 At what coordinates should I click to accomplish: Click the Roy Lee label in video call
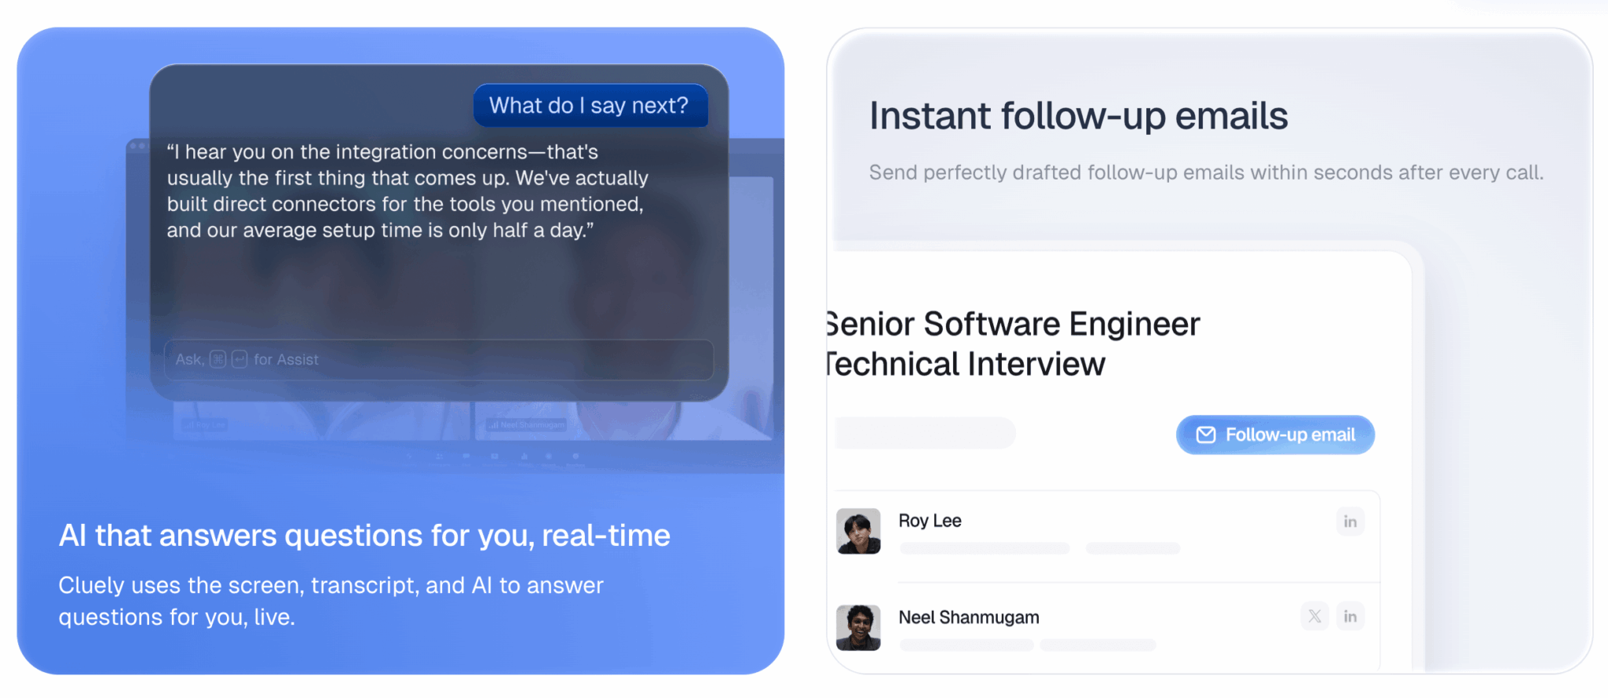[x=207, y=425]
